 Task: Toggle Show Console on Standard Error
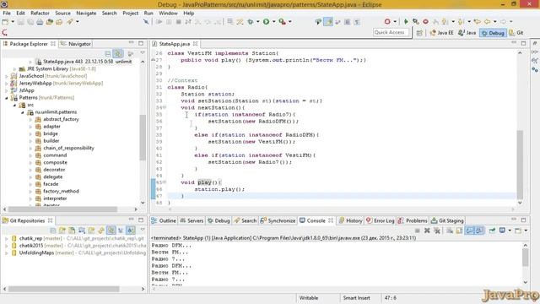(x=479, y=231)
